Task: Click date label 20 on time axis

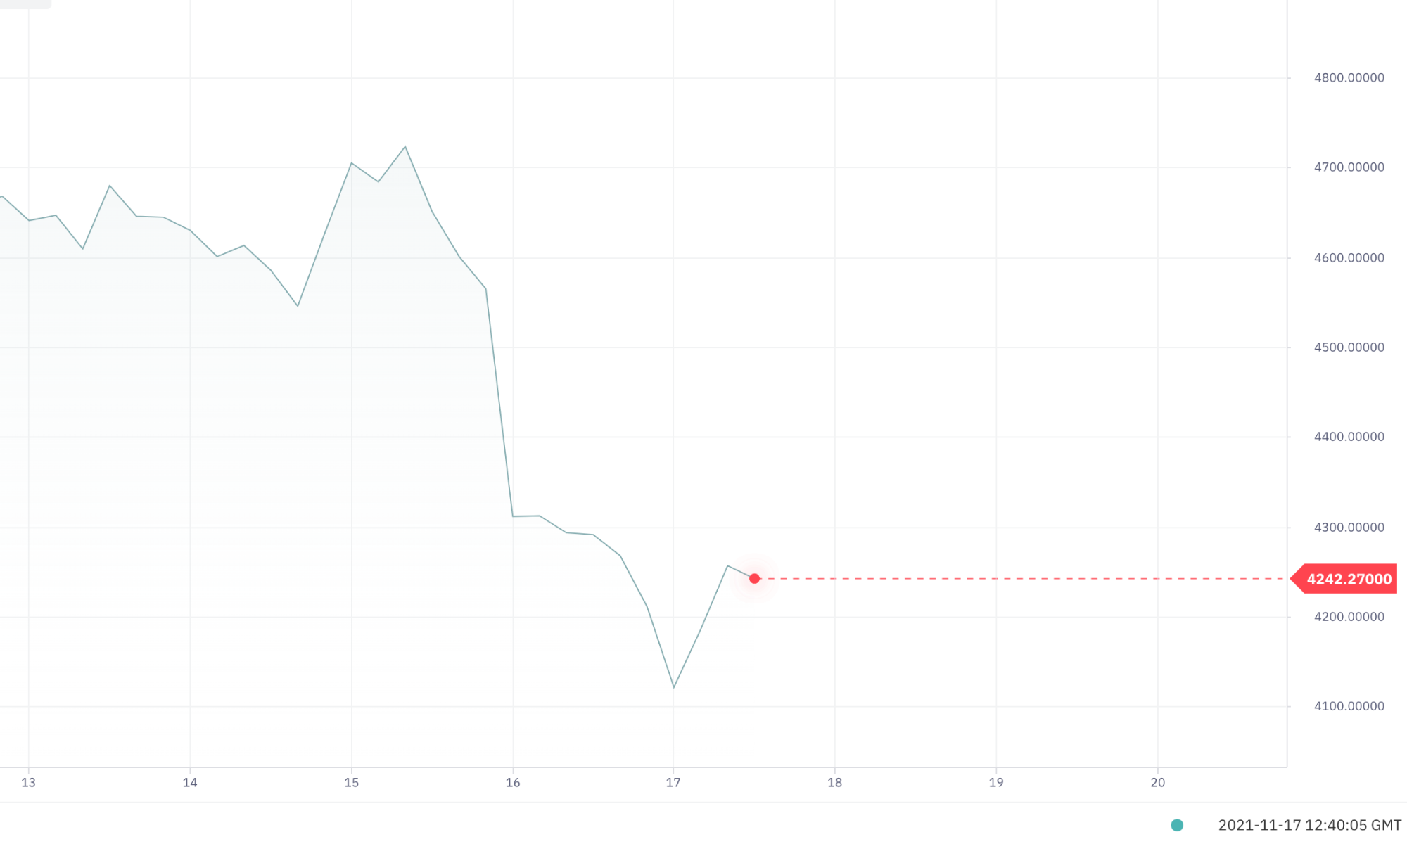Action: click(1158, 783)
